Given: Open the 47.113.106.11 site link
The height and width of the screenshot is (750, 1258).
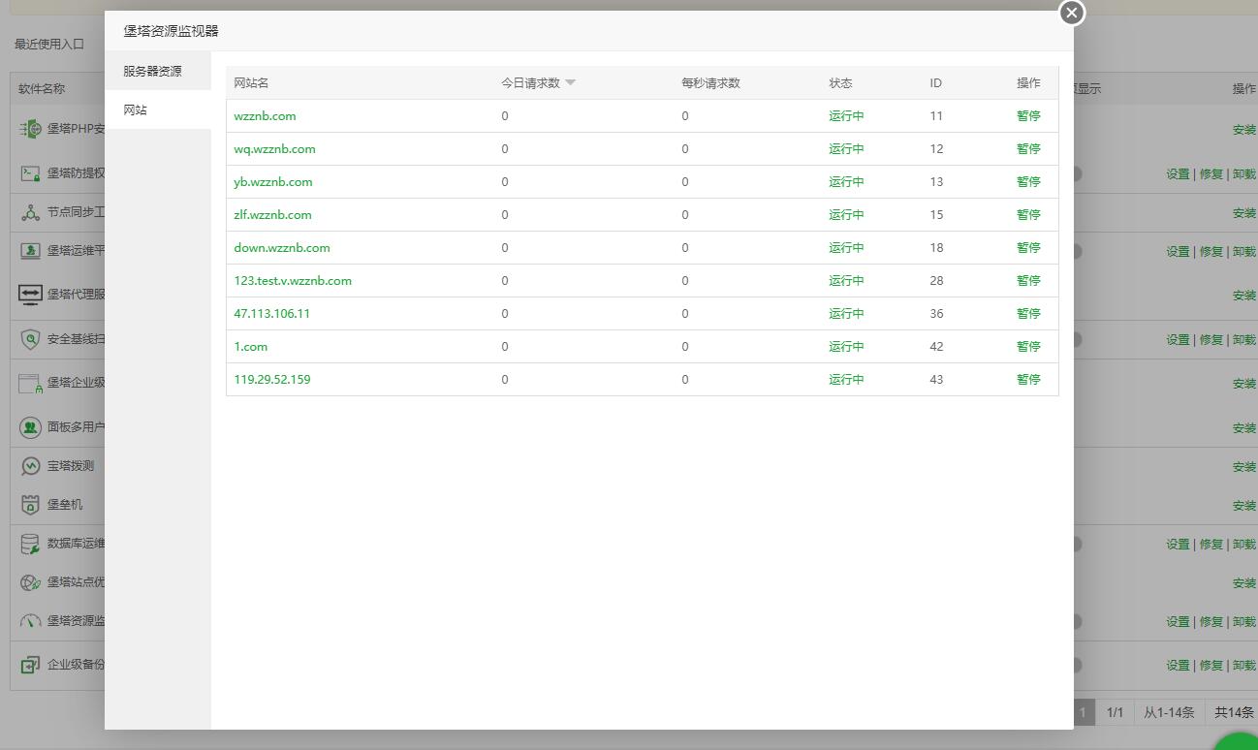Looking at the screenshot, I should pyautogui.click(x=272, y=313).
